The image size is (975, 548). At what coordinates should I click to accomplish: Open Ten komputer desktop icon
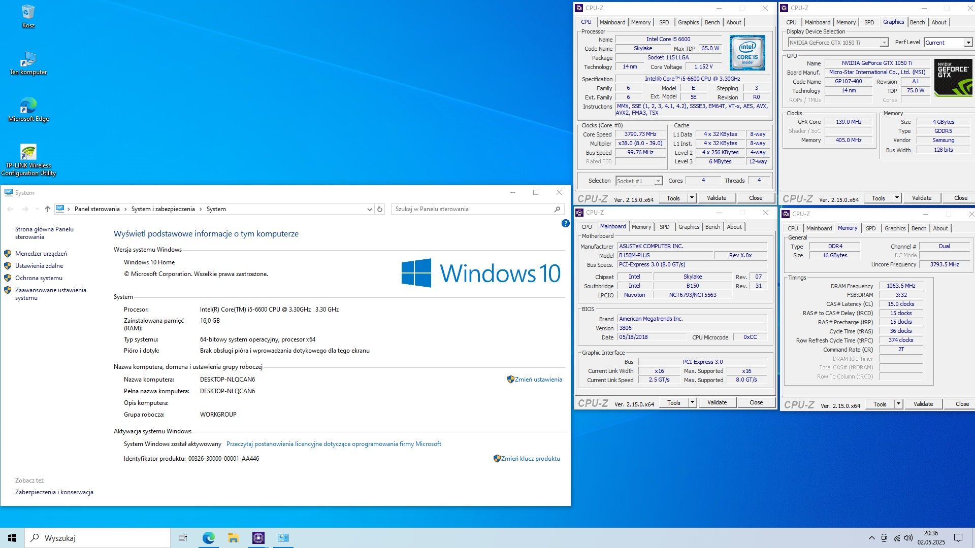click(28, 63)
